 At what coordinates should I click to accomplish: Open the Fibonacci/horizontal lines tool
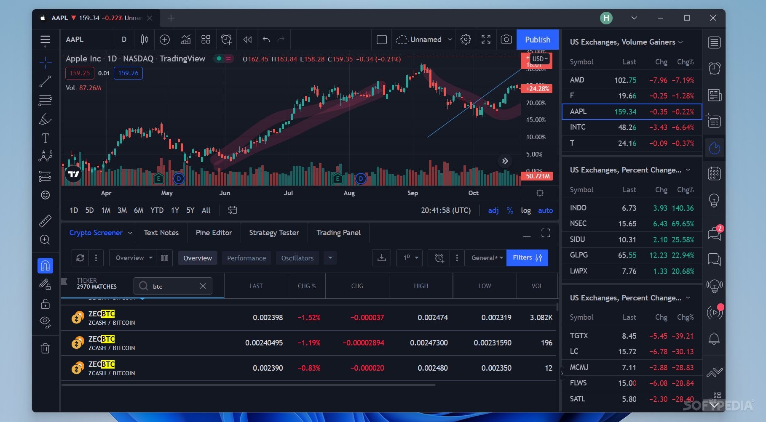(45, 101)
